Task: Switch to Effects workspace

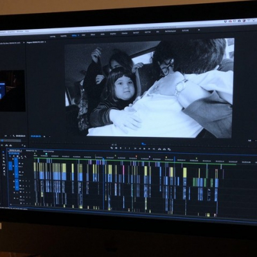Action: point(93,35)
